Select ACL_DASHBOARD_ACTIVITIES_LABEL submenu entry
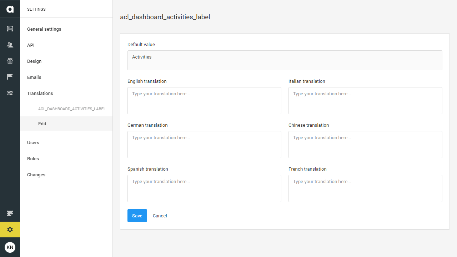Viewport: 457px width, 257px height. click(72, 109)
